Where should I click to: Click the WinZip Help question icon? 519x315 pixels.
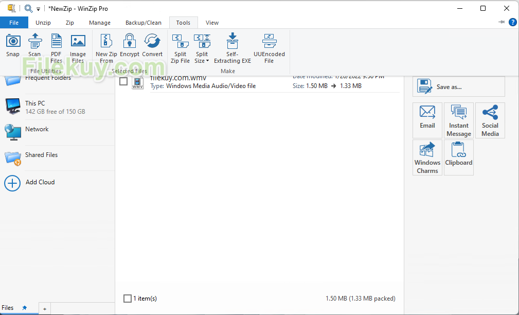512,22
